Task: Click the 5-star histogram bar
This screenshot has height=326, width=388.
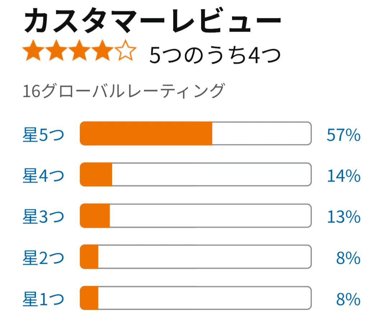Action: (195, 133)
